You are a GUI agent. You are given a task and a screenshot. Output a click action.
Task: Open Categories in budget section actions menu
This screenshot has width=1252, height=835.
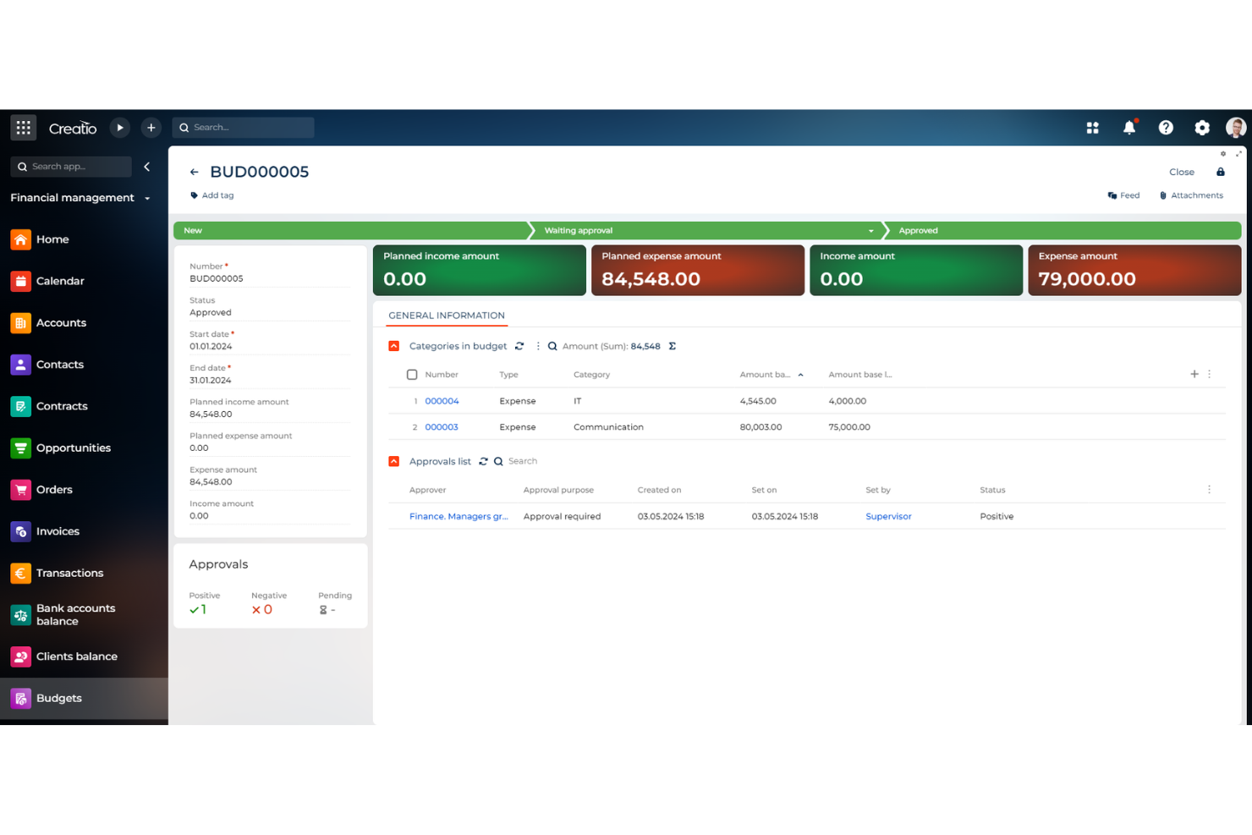pyautogui.click(x=538, y=346)
